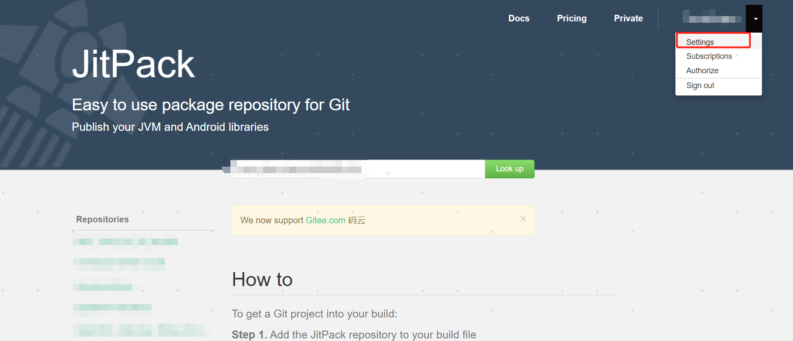Click the Look up button
Image resolution: width=793 pixels, height=341 pixels.
[x=509, y=169]
